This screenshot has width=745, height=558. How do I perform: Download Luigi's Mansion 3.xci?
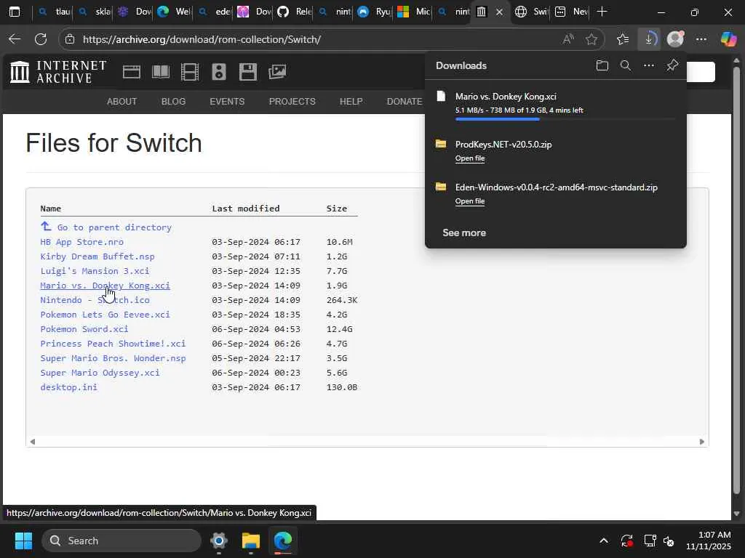(x=95, y=271)
